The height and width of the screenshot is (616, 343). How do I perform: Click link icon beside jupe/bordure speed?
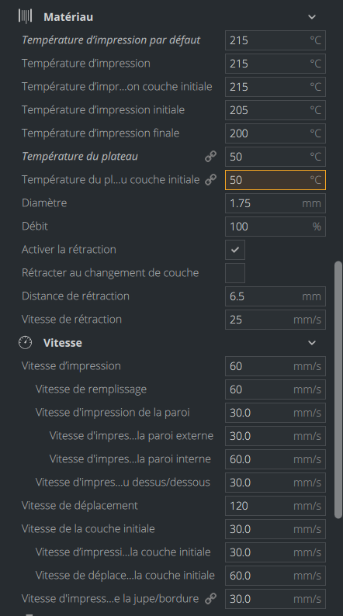tap(210, 598)
